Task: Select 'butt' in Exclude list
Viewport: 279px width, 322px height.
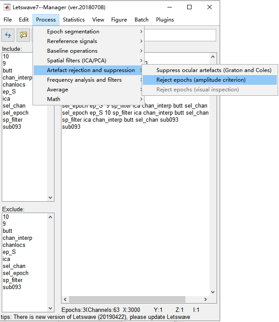Action: pyautogui.click(x=7, y=231)
